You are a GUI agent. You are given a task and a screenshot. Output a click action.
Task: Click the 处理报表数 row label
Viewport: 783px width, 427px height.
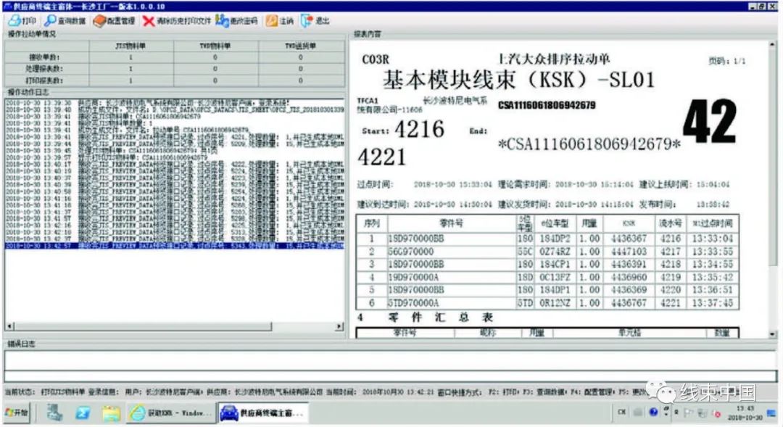coord(44,69)
